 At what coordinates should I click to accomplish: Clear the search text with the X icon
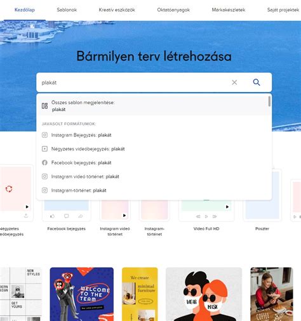coord(234,82)
